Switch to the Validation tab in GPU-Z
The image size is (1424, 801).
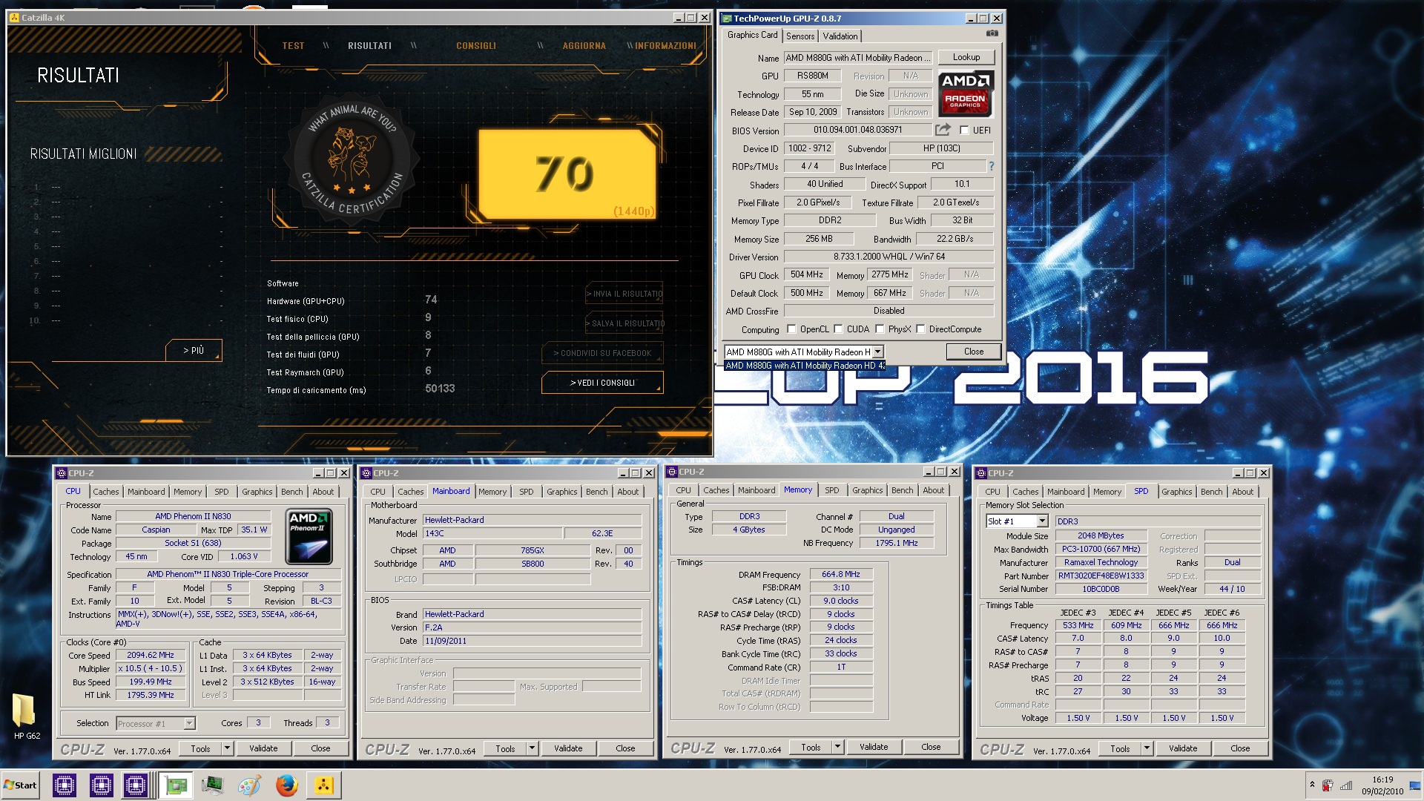[x=840, y=36]
